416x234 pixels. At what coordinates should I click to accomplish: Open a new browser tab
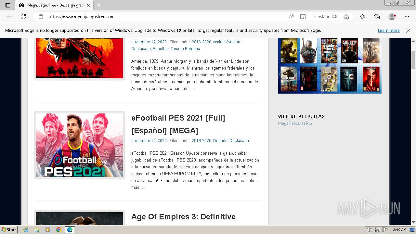99,5
